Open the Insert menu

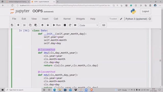click(x=45, y=19)
